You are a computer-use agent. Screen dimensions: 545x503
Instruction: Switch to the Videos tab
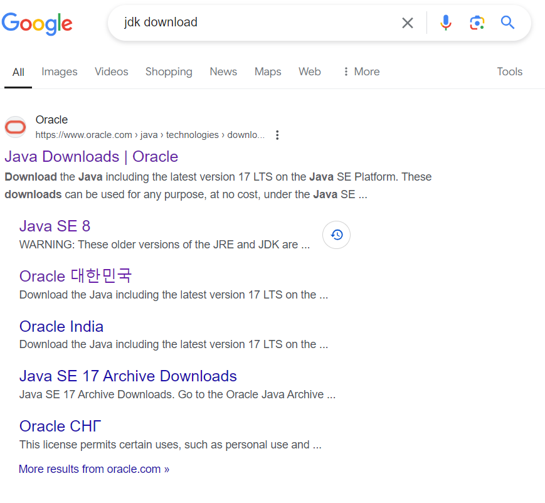(112, 71)
